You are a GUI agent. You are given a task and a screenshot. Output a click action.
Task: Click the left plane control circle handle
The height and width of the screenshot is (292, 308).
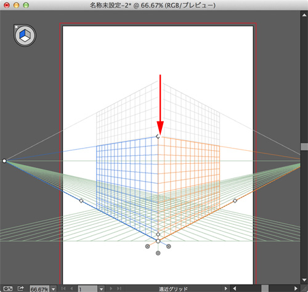[x=147, y=246]
